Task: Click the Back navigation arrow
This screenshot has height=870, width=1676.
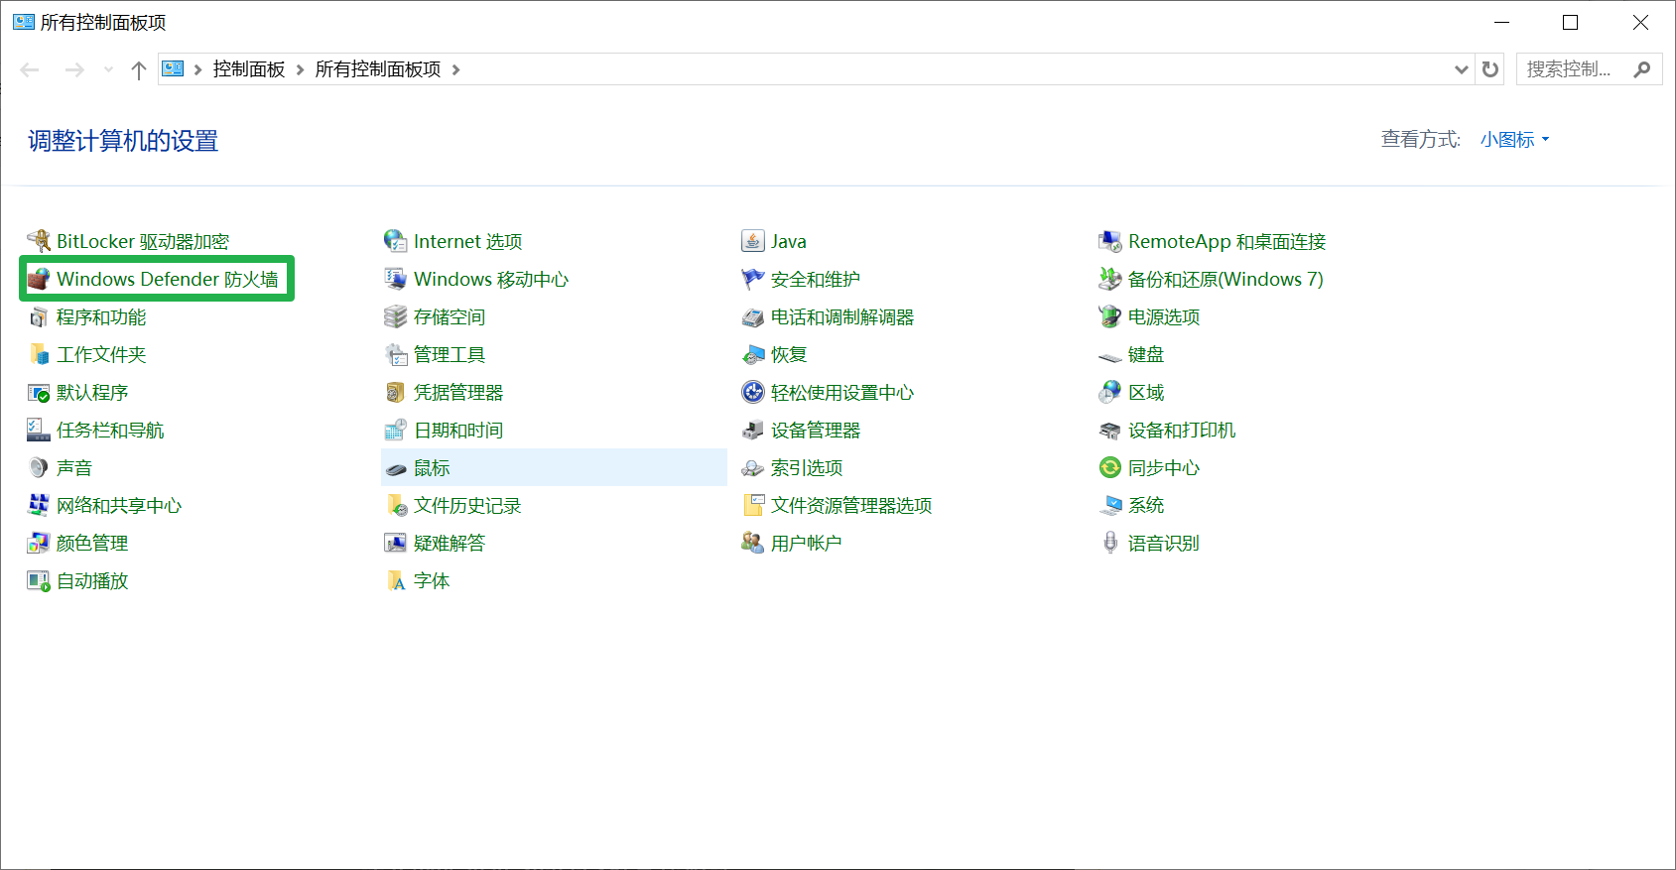Action: pyautogui.click(x=30, y=69)
